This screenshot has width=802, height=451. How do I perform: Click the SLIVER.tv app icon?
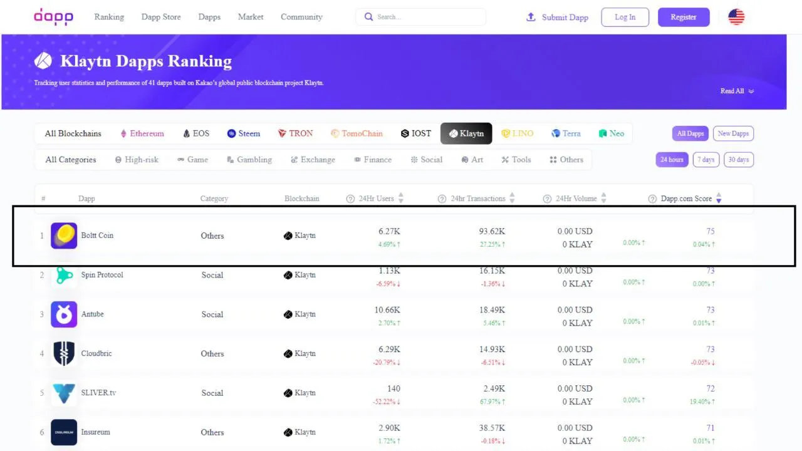(64, 393)
